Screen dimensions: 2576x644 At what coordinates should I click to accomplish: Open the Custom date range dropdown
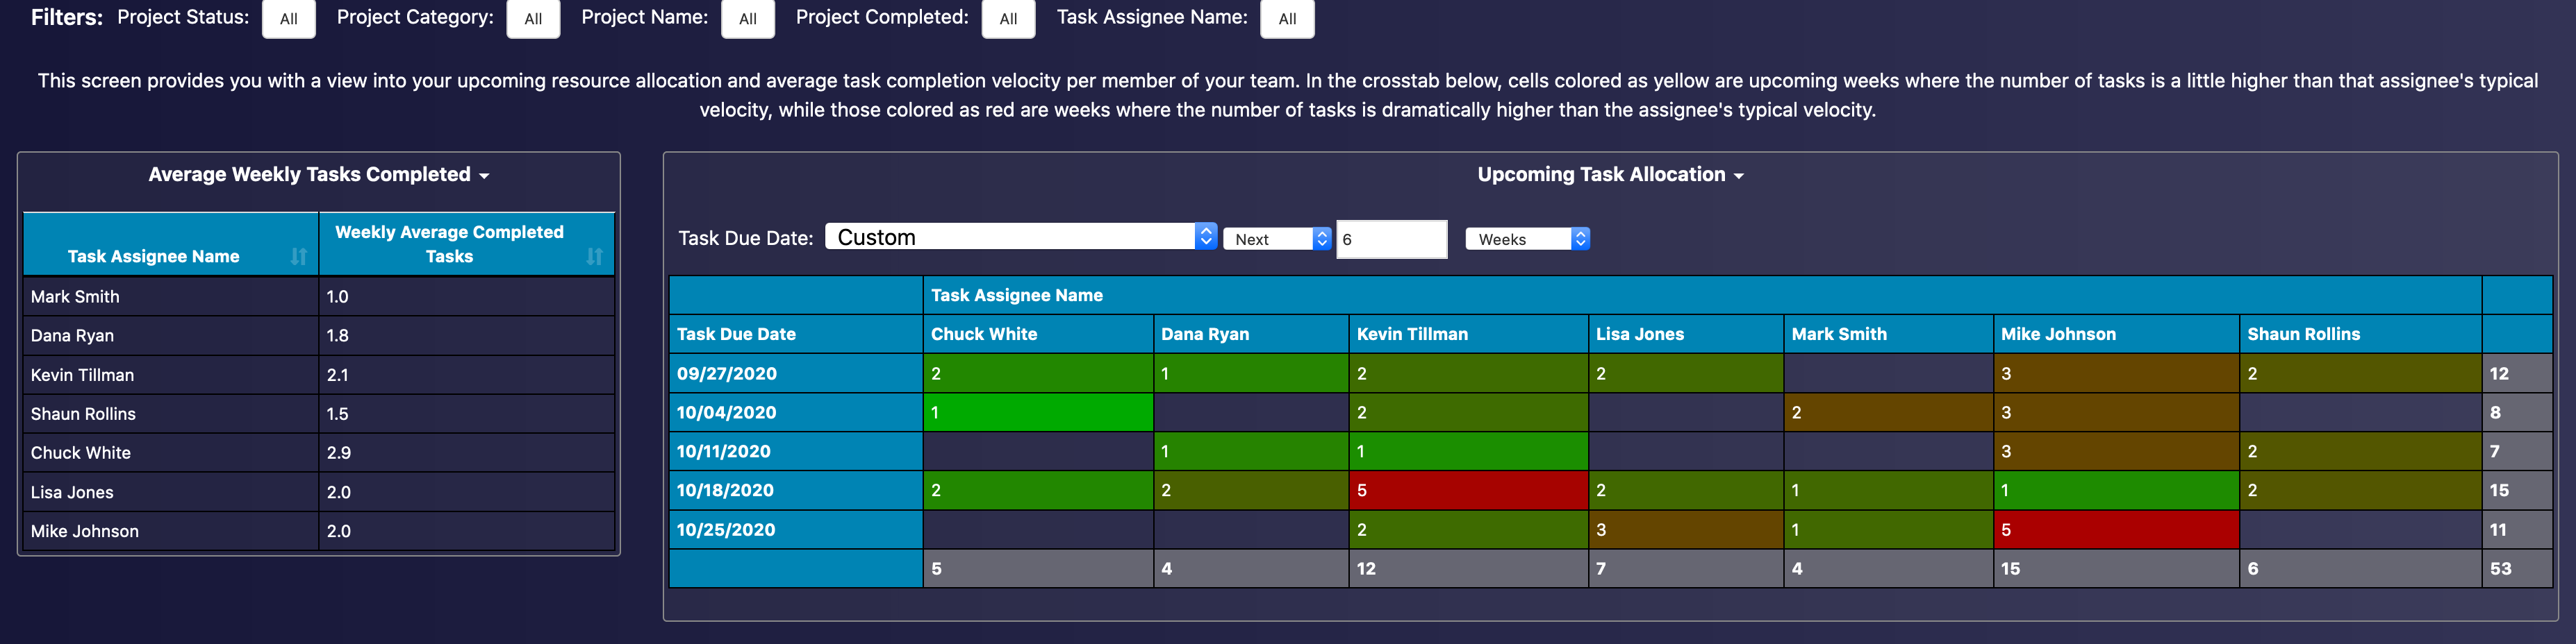pos(1019,237)
